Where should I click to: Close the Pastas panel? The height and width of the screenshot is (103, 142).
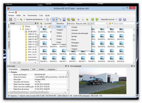tap(38, 23)
